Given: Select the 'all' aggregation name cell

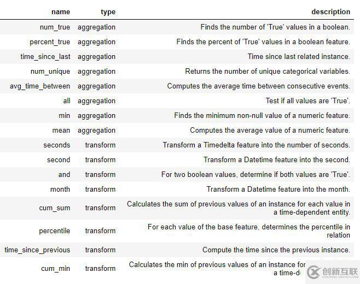Looking at the screenshot, I should click(66, 100).
